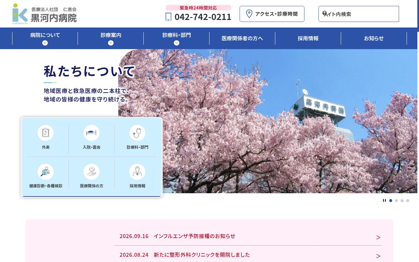Viewport: 419px width, 262px height.
Task: Click into the サイト内検索 search field
Action: point(359,14)
